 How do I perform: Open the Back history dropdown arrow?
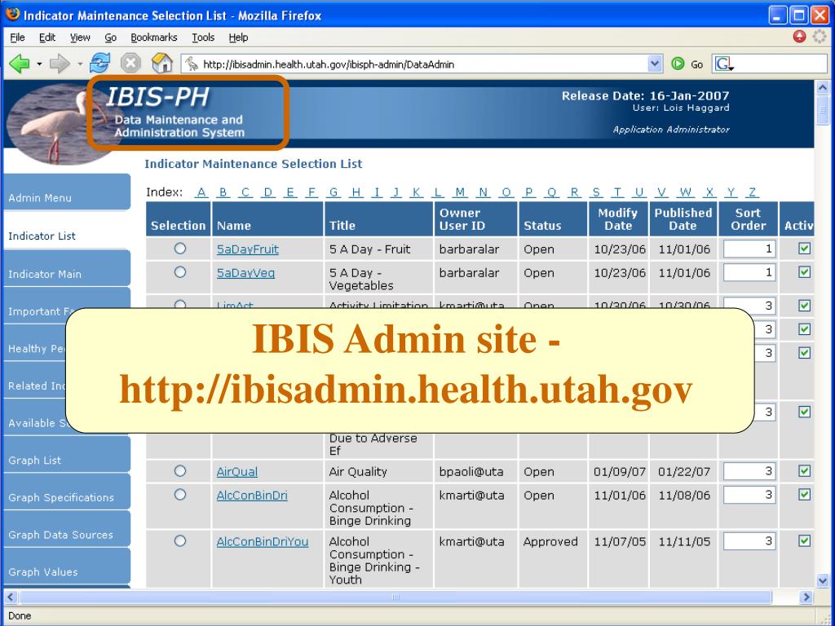point(39,64)
